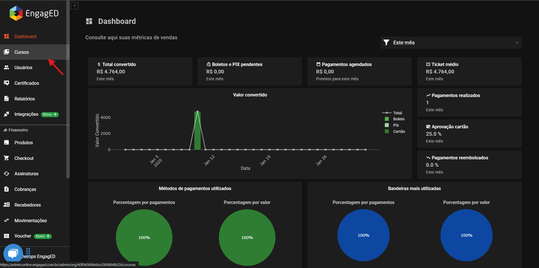Click blue pie under Bandeiras Porcentagem por pagamentos
The width and height of the screenshot is (539, 268).
click(x=363, y=235)
